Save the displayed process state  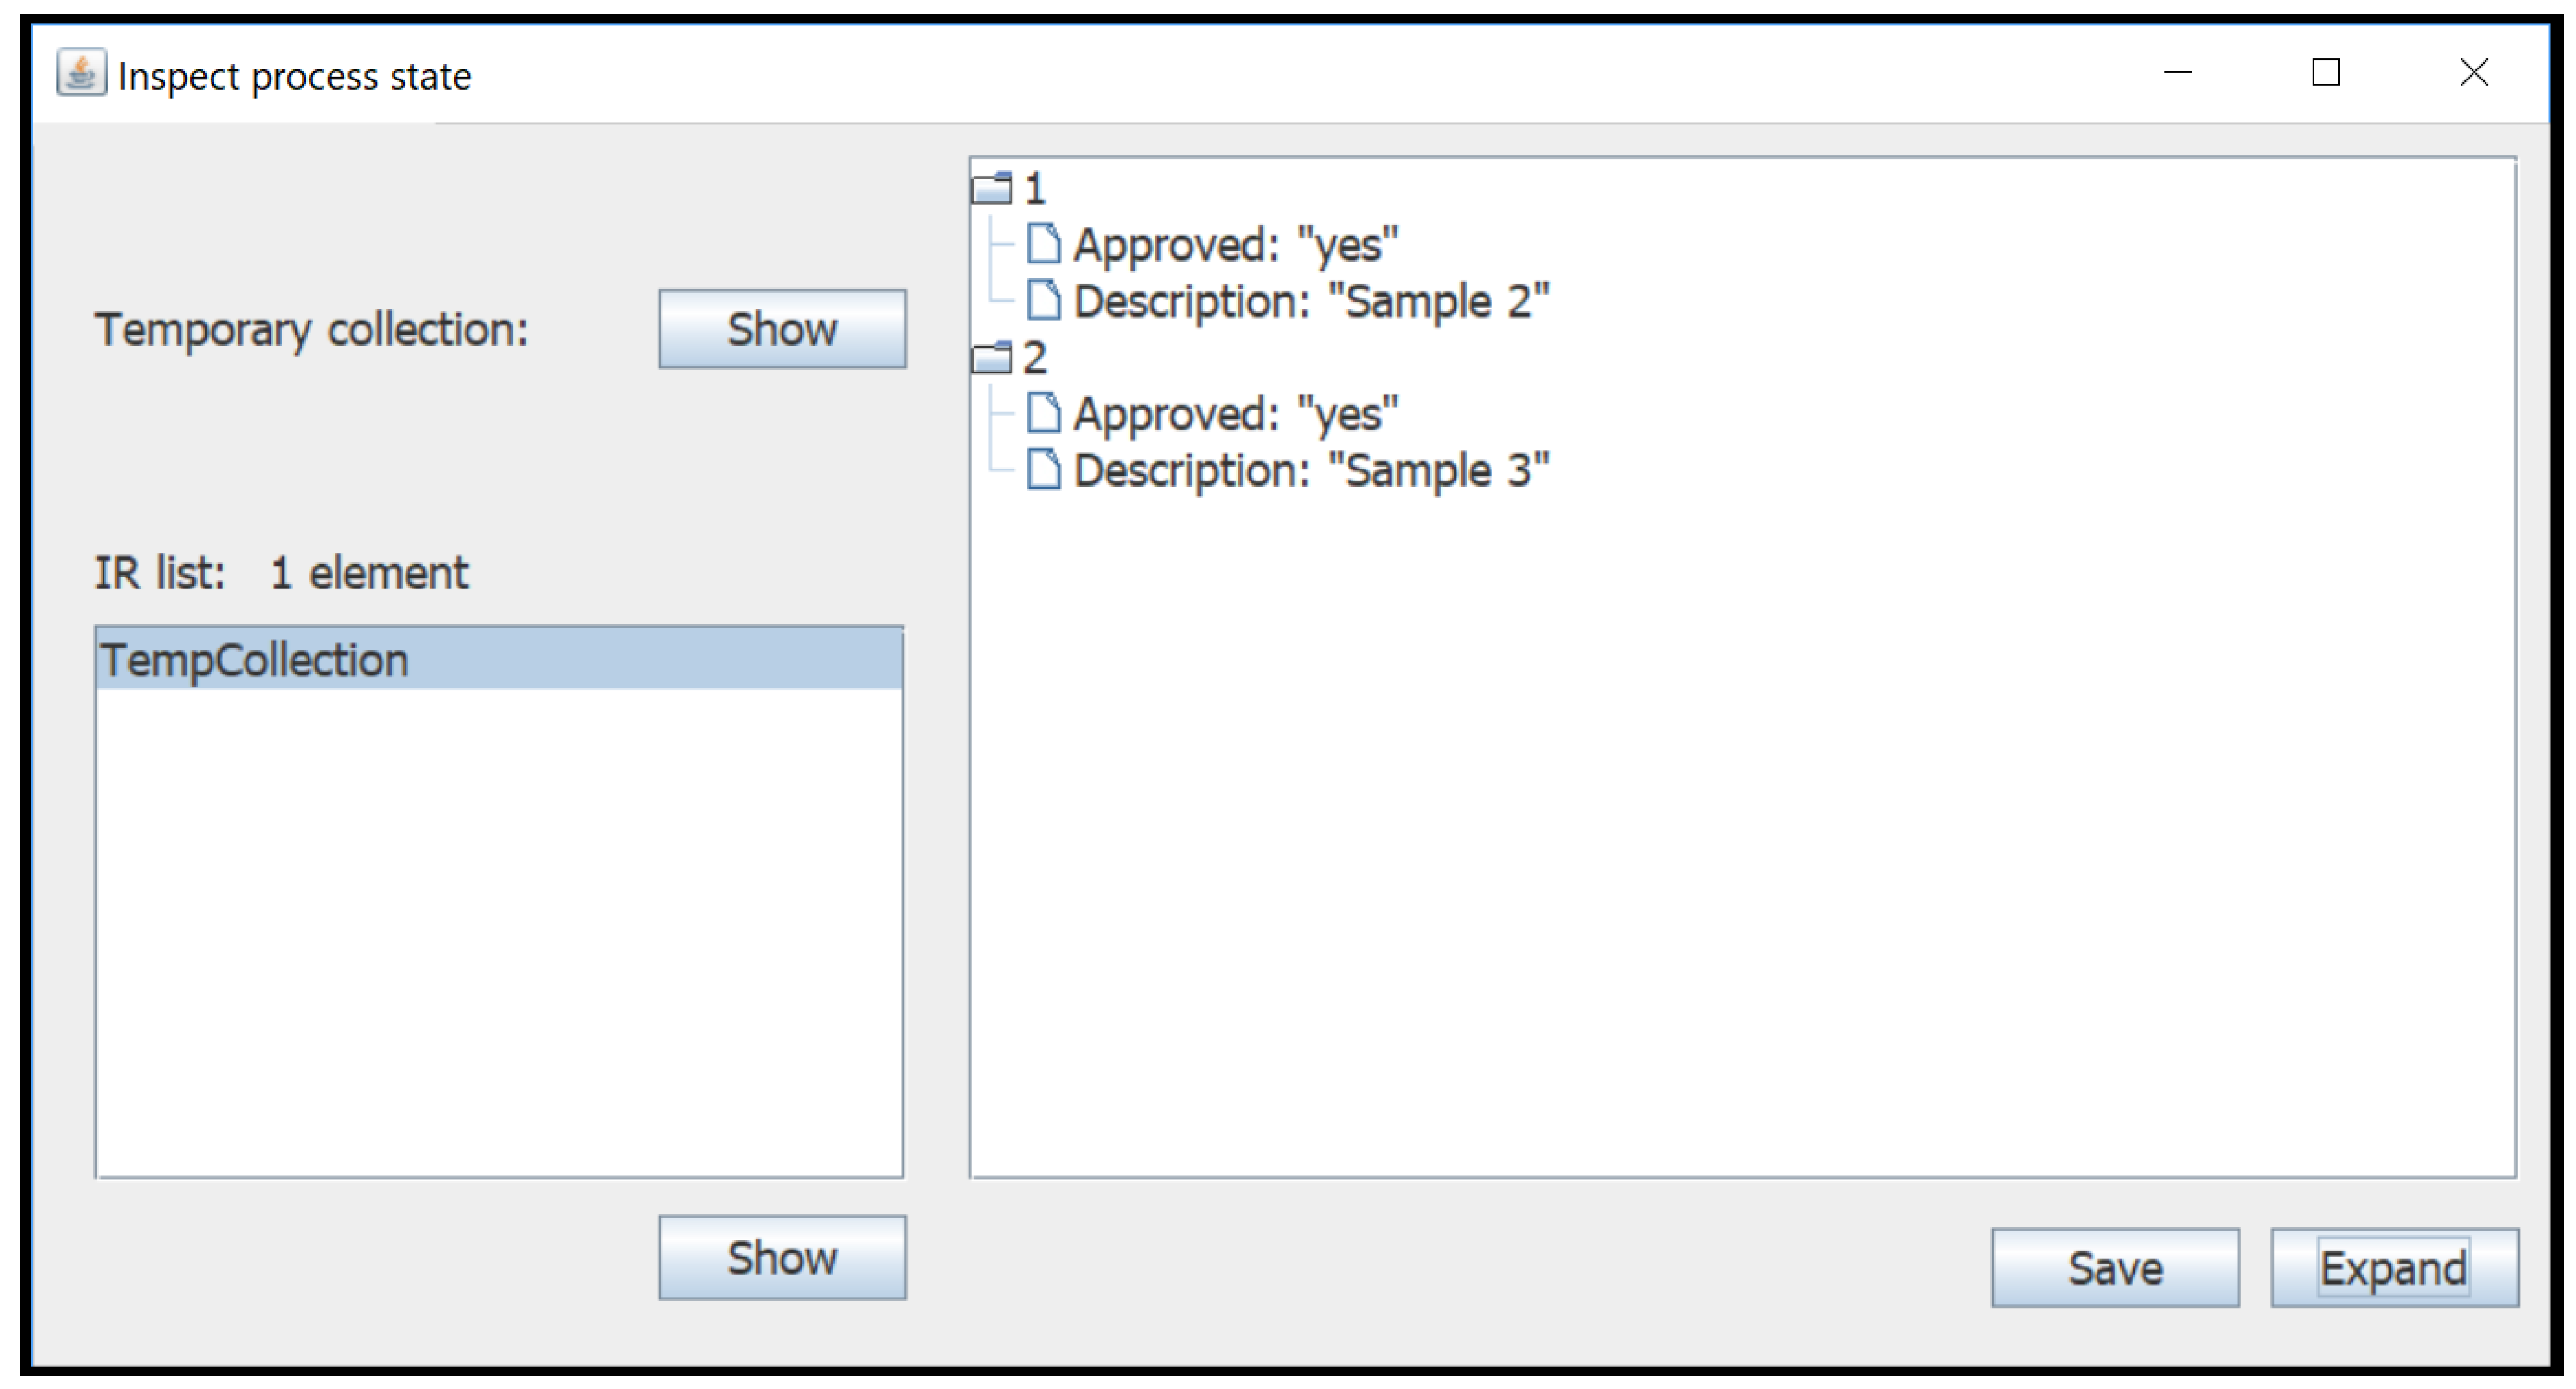click(2114, 1267)
